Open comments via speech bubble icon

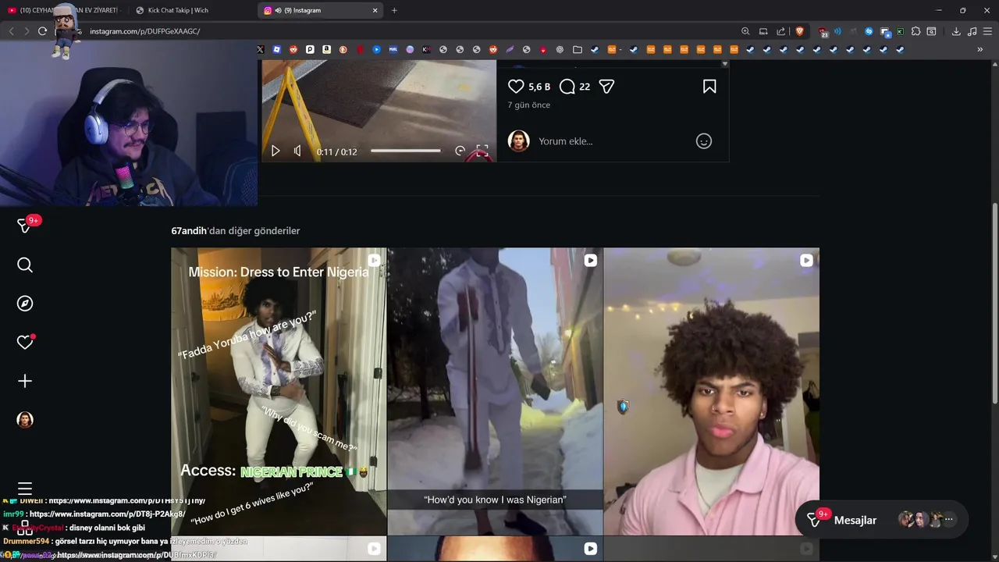(x=567, y=87)
